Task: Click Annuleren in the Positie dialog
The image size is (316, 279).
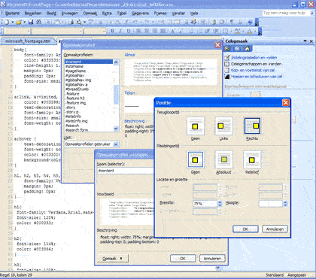Action: pyautogui.click(x=275, y=229)
